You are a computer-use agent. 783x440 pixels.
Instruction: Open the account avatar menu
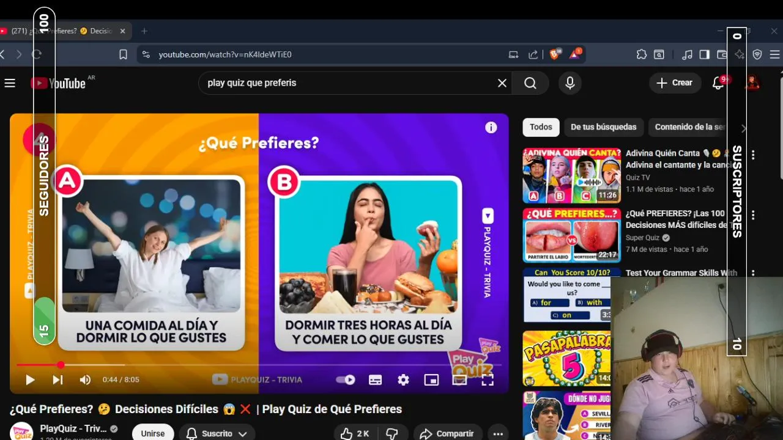click(x=752, y=83)
